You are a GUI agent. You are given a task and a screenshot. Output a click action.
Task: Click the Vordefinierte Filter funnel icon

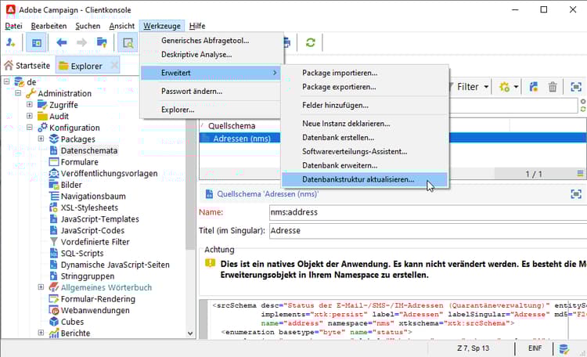[x=54, y=242]
